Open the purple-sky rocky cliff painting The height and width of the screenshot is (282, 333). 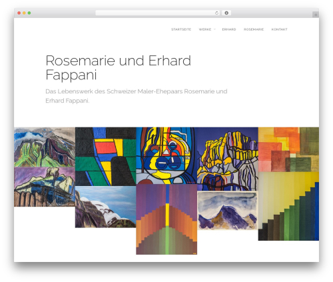(45, 187)
